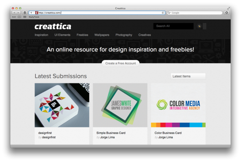
Task: Open Simple Business Card title
Action: pyautogui.click(x=111, y=133)
